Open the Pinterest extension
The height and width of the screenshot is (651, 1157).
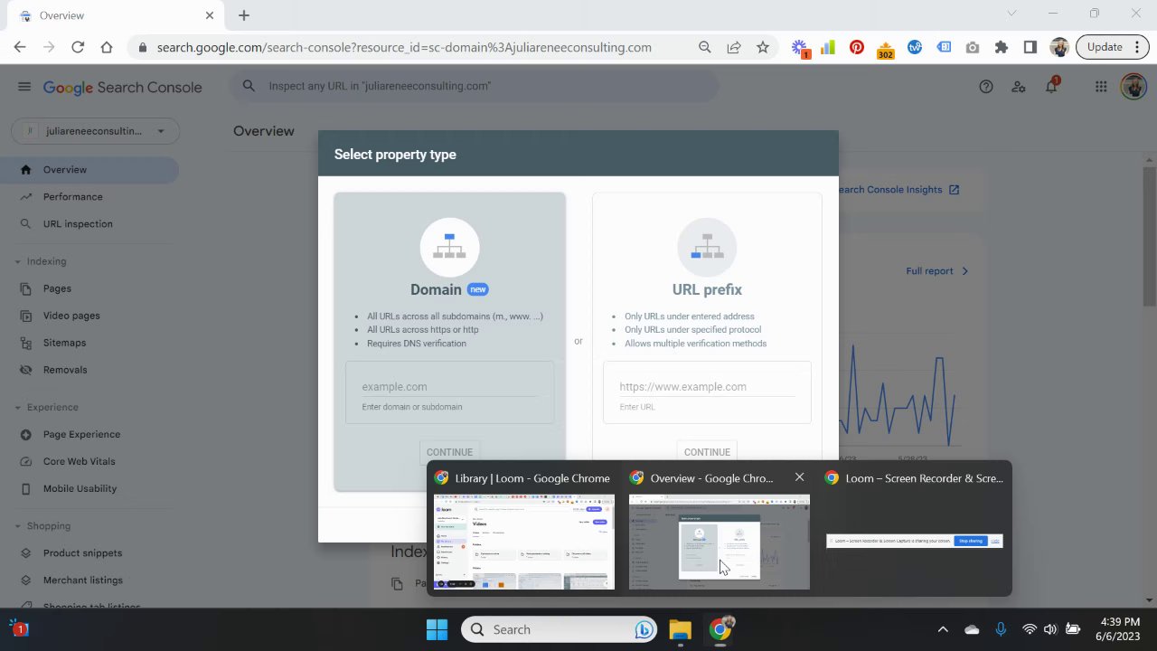coord(857,47)
